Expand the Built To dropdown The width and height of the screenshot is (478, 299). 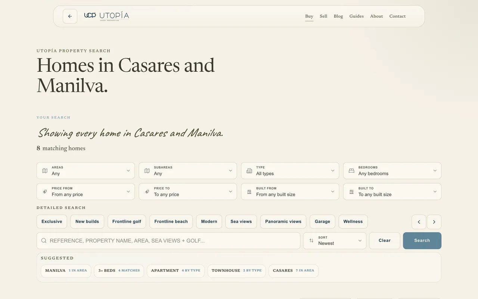[392, 192]
